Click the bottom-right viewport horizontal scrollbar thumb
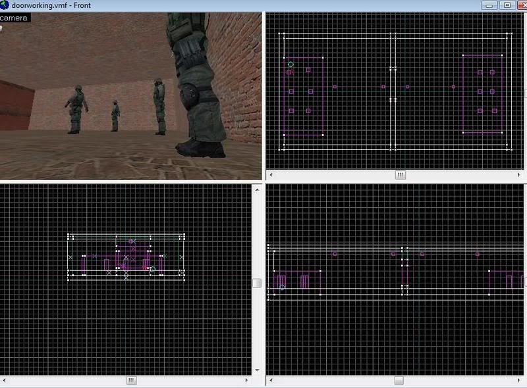 [x=399, y=380]
